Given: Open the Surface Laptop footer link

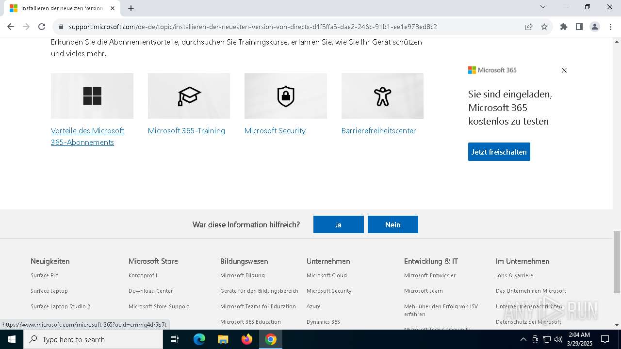Looking at the screenshot, I should pyautogui.click(x=49, y=291).
